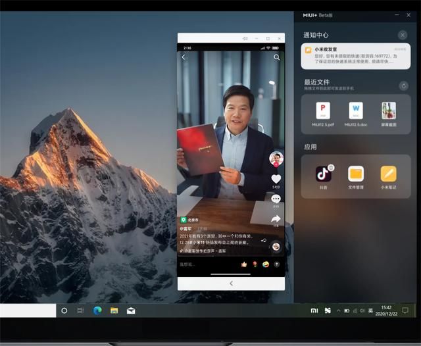Open the clock showing 15:42
Viewport: 421px width, 346px height.
click(386, 310)
